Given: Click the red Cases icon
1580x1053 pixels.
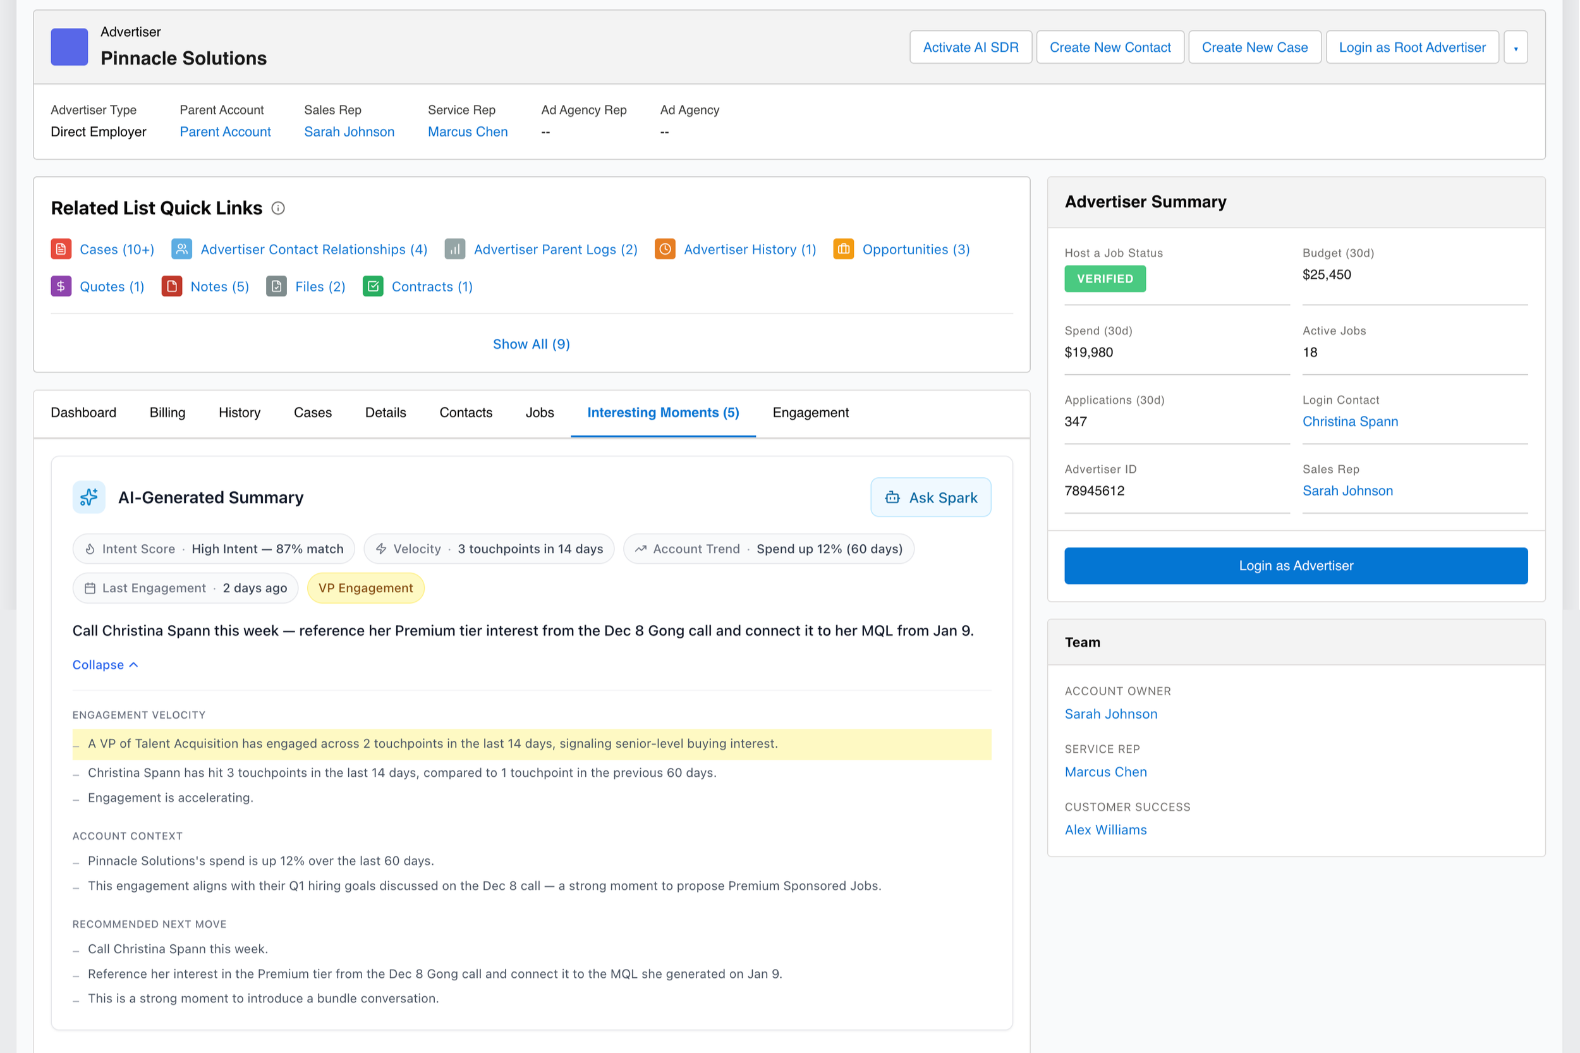Looking at the screenshot, I should click(x=61, y=249).
